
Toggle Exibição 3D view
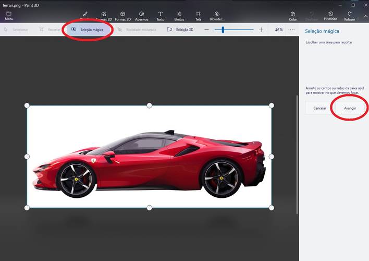[180, 30]
